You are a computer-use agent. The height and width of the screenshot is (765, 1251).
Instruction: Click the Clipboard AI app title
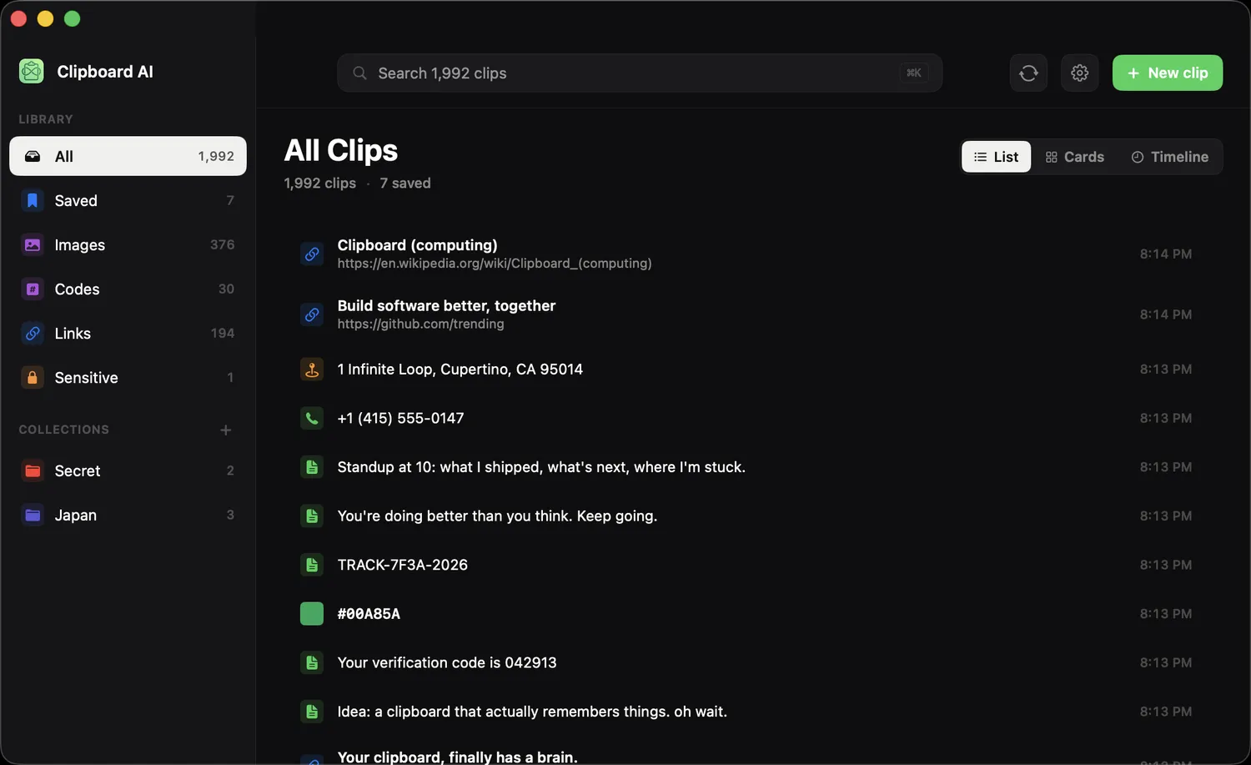[x=105, y=72]
